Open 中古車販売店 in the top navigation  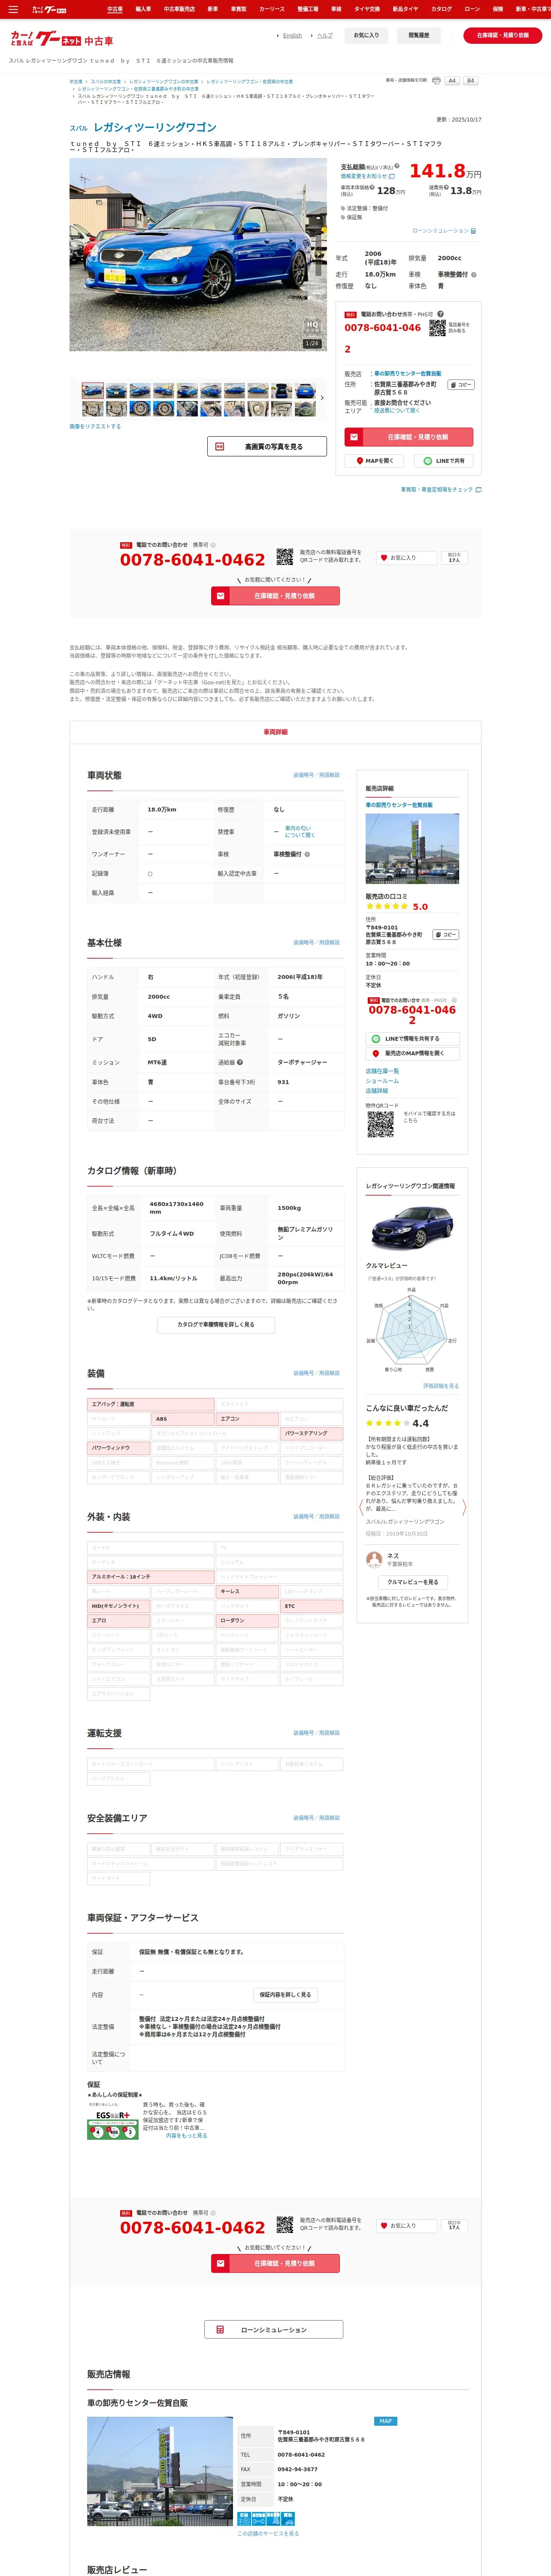coord(180,9)
